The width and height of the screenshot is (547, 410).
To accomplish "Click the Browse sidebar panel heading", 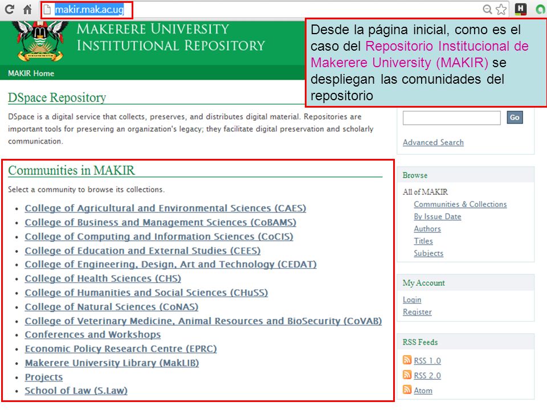I will point(415,175).
